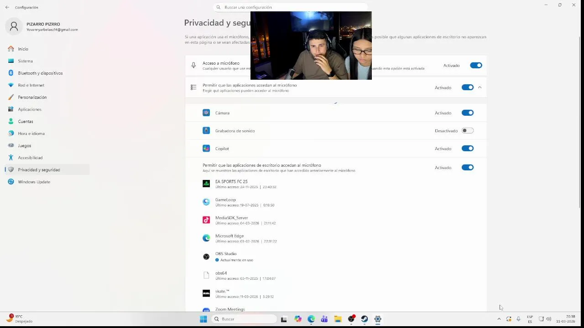The height and width of the screenshot is (328, 584).
Task: Click the Zoom Meetings entry
Action: (x=230, y=309)
